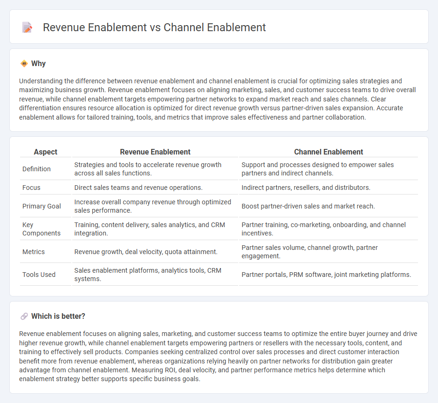Select the 'Revenue Enablement vs Channel Enablement' title
Screen dimensions: 438x403
(154, 27)
